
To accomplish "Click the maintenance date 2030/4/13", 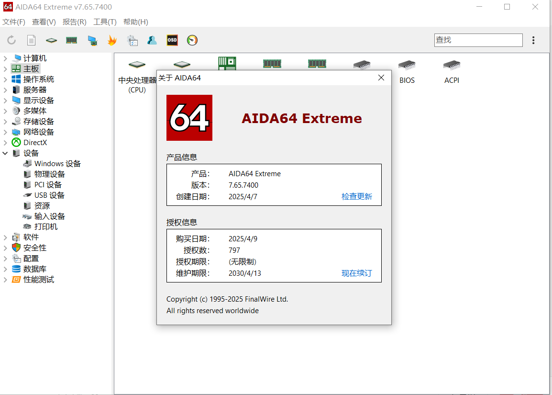I will pyautogui.click(x=244, y=273).
